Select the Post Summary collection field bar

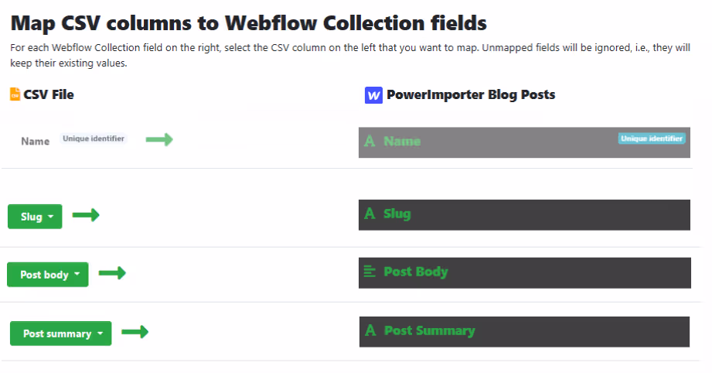(524, 332)
